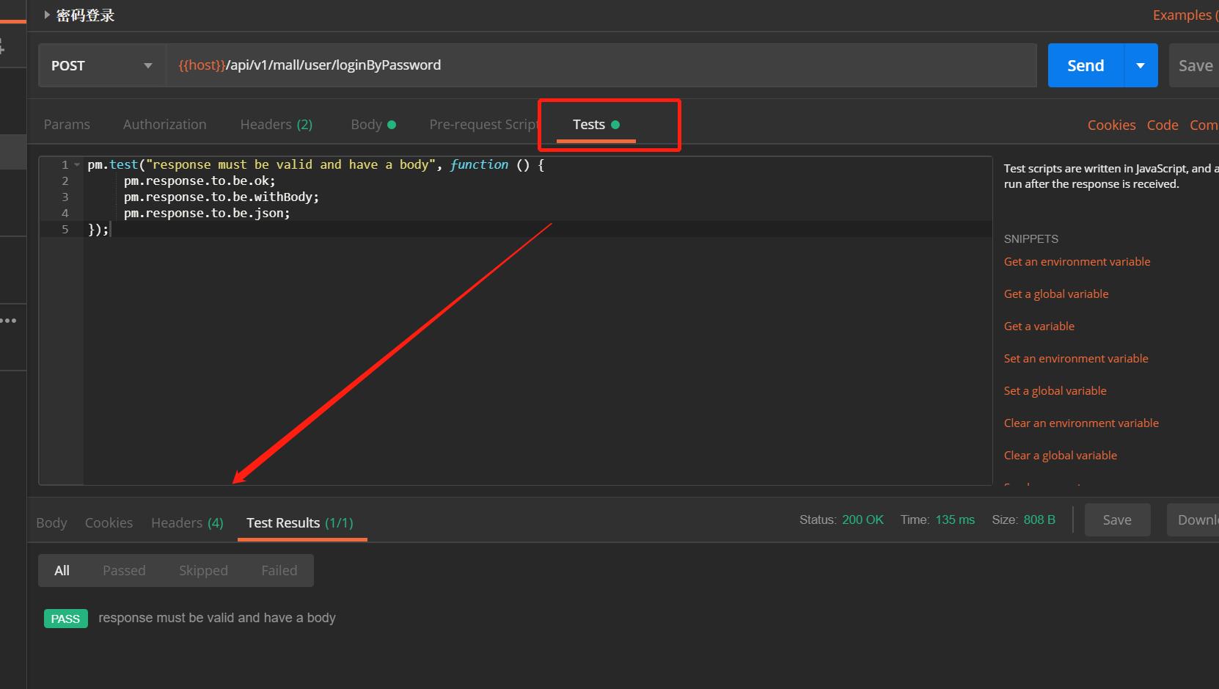Click pm.response.to.be.withBody line in editor

pos(222,197)
